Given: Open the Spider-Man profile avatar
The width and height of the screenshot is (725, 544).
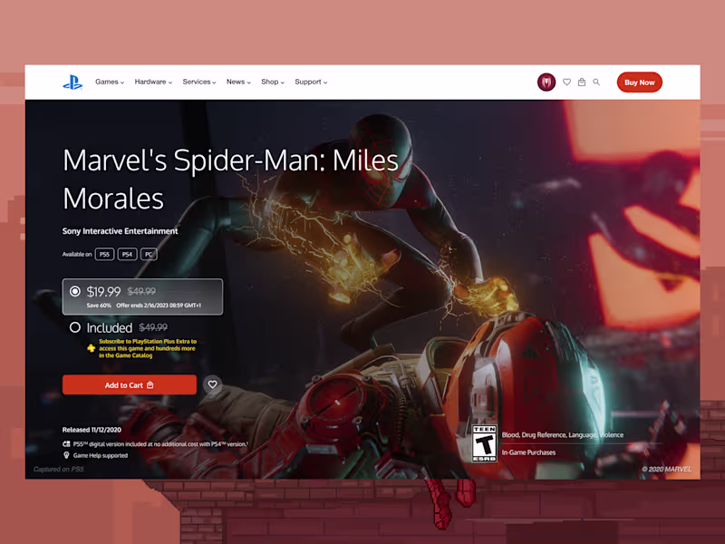Looking at the screenshot, I should click(546, 83).
